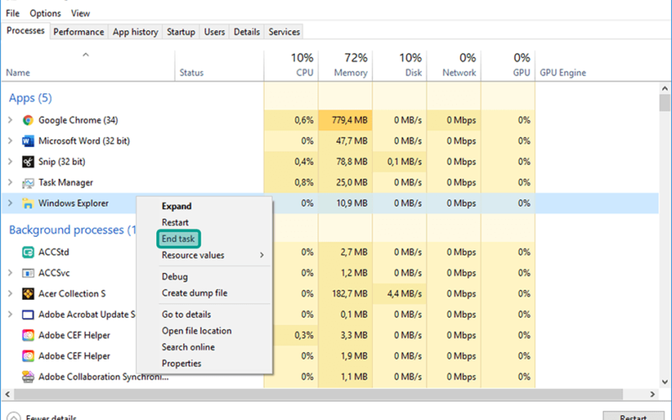Expand the ACCSvc process group
This screenshot has height=420, width=672.
pos(10,272)
